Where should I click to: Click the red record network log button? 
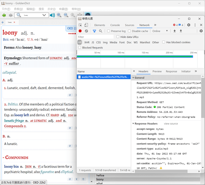click(80, 31)
